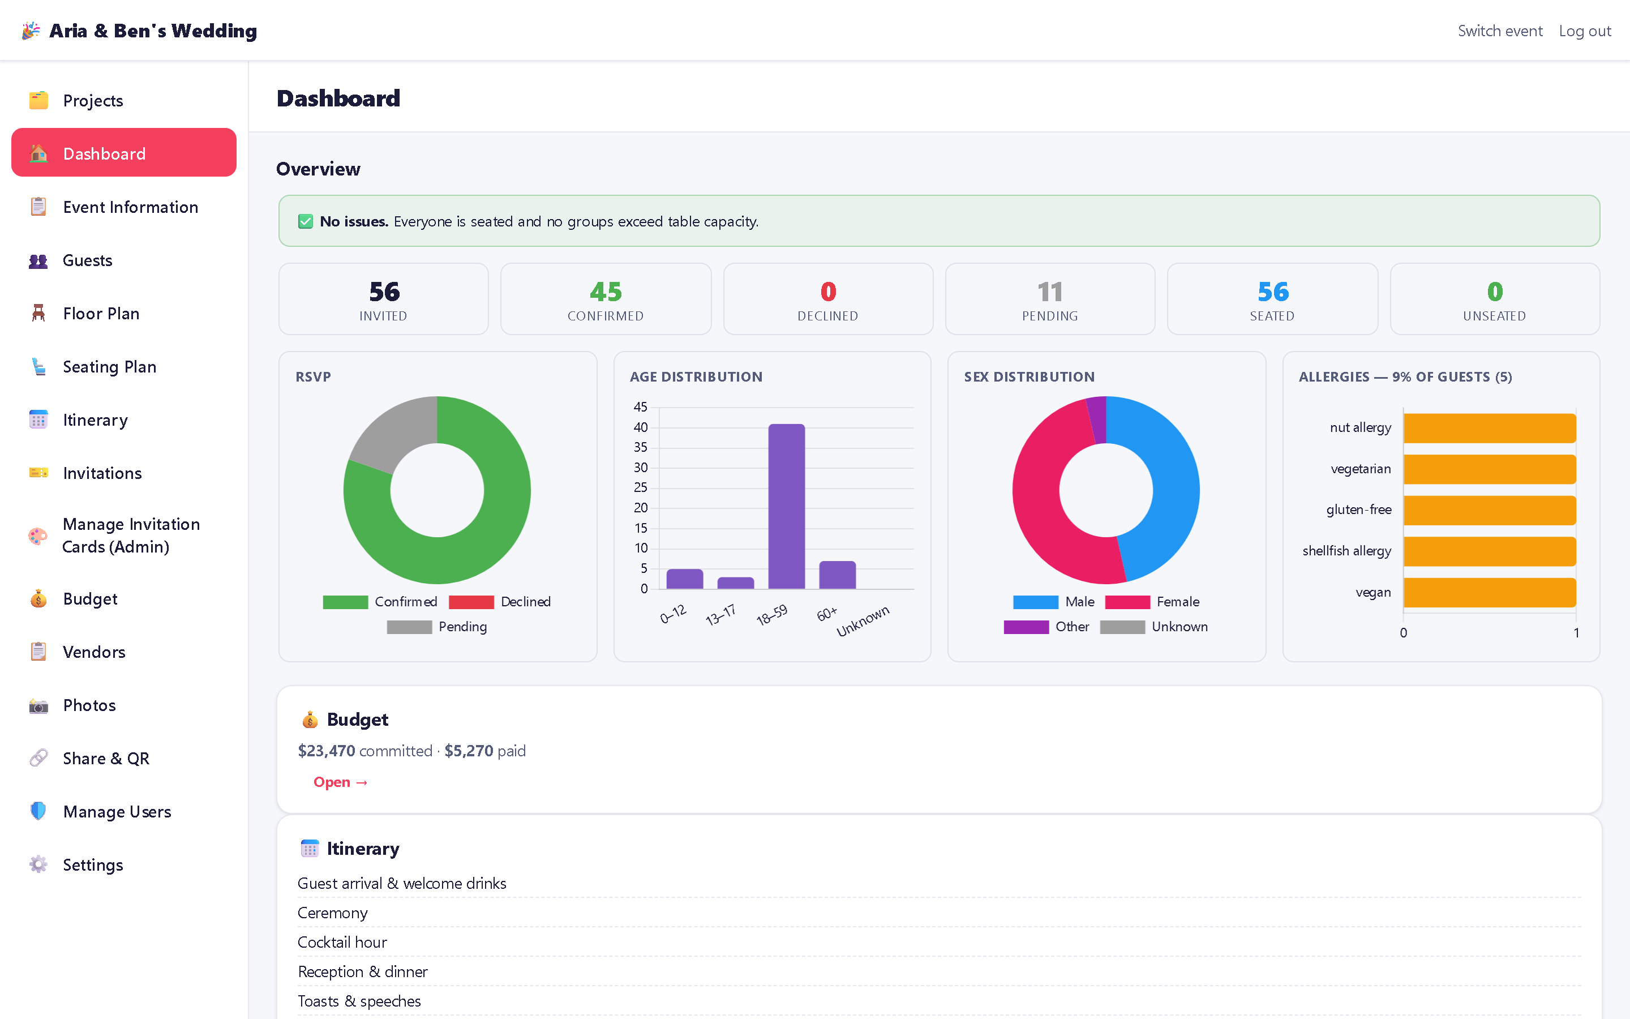Click the party popper logo icon
Image resolution: width=1630 pixels, height=1019 pixels.
click(x=31, y=31)
